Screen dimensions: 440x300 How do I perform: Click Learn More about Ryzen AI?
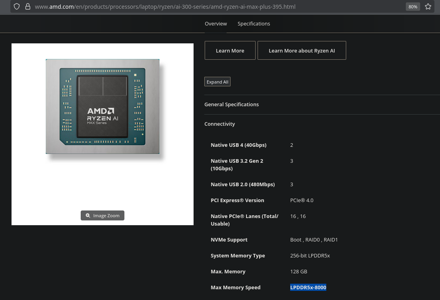click(302, 51)
